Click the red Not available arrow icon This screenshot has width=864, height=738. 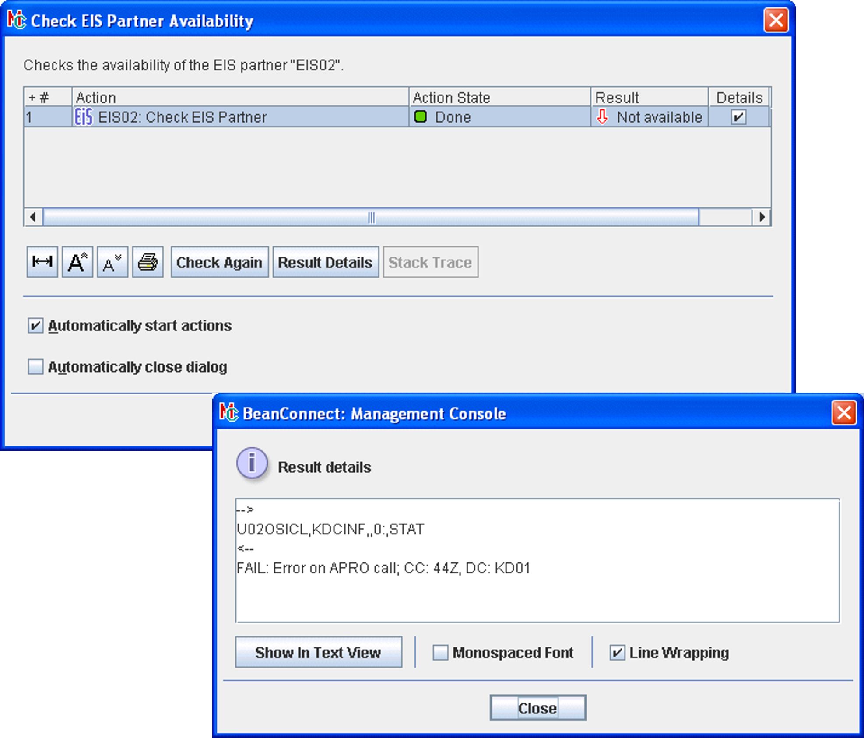602,117
